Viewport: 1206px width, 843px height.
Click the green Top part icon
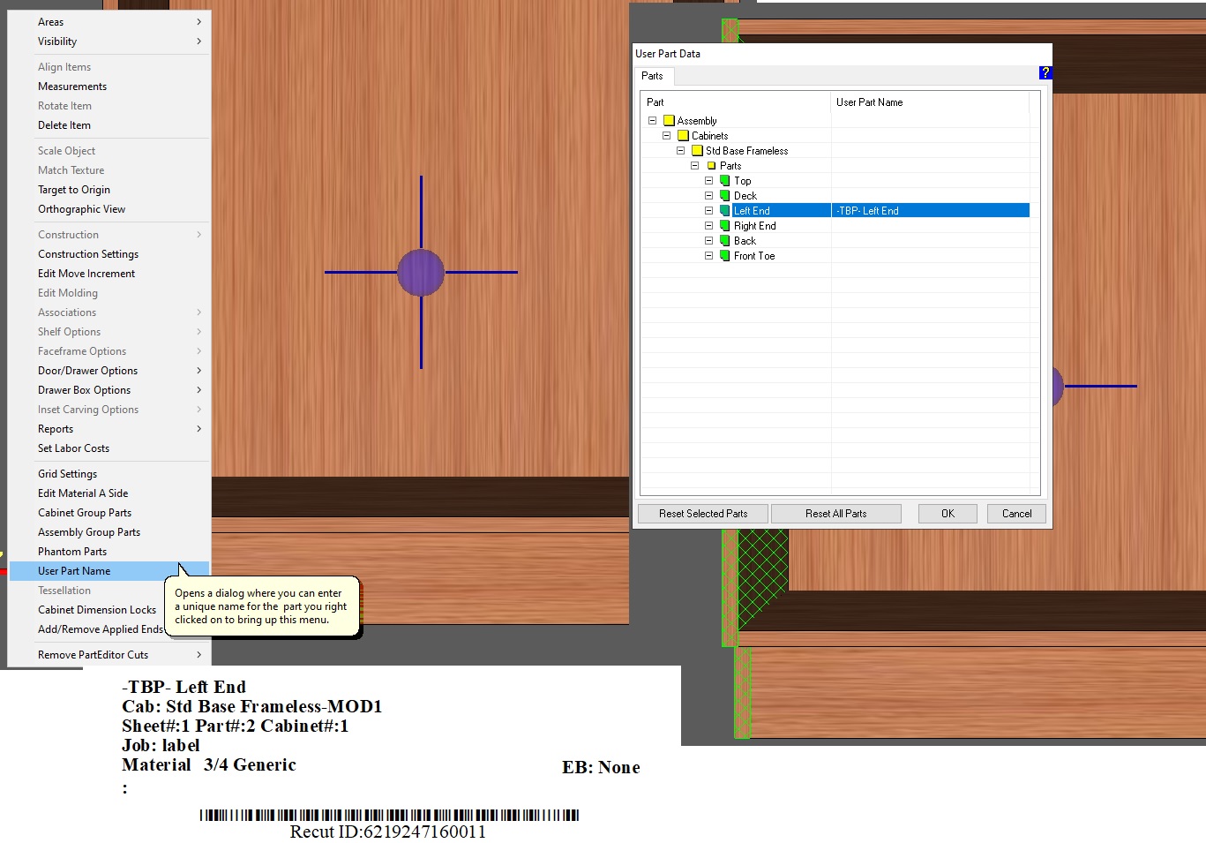coord(725,181)
